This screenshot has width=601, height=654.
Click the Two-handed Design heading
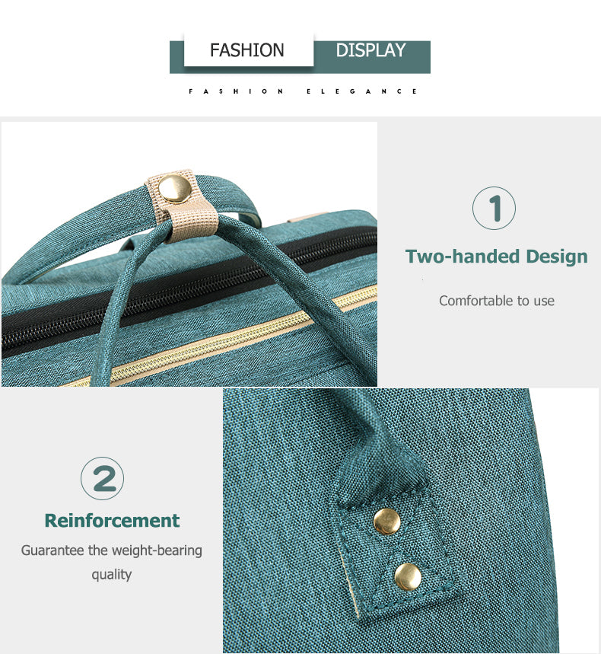[x=496, y=256]
